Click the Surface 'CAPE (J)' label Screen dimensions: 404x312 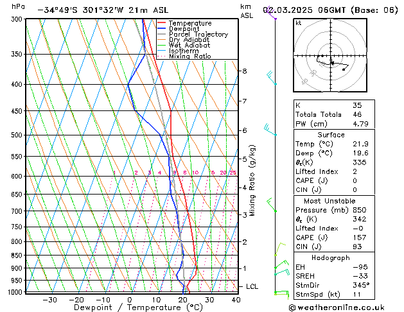[x=312, y=180]
